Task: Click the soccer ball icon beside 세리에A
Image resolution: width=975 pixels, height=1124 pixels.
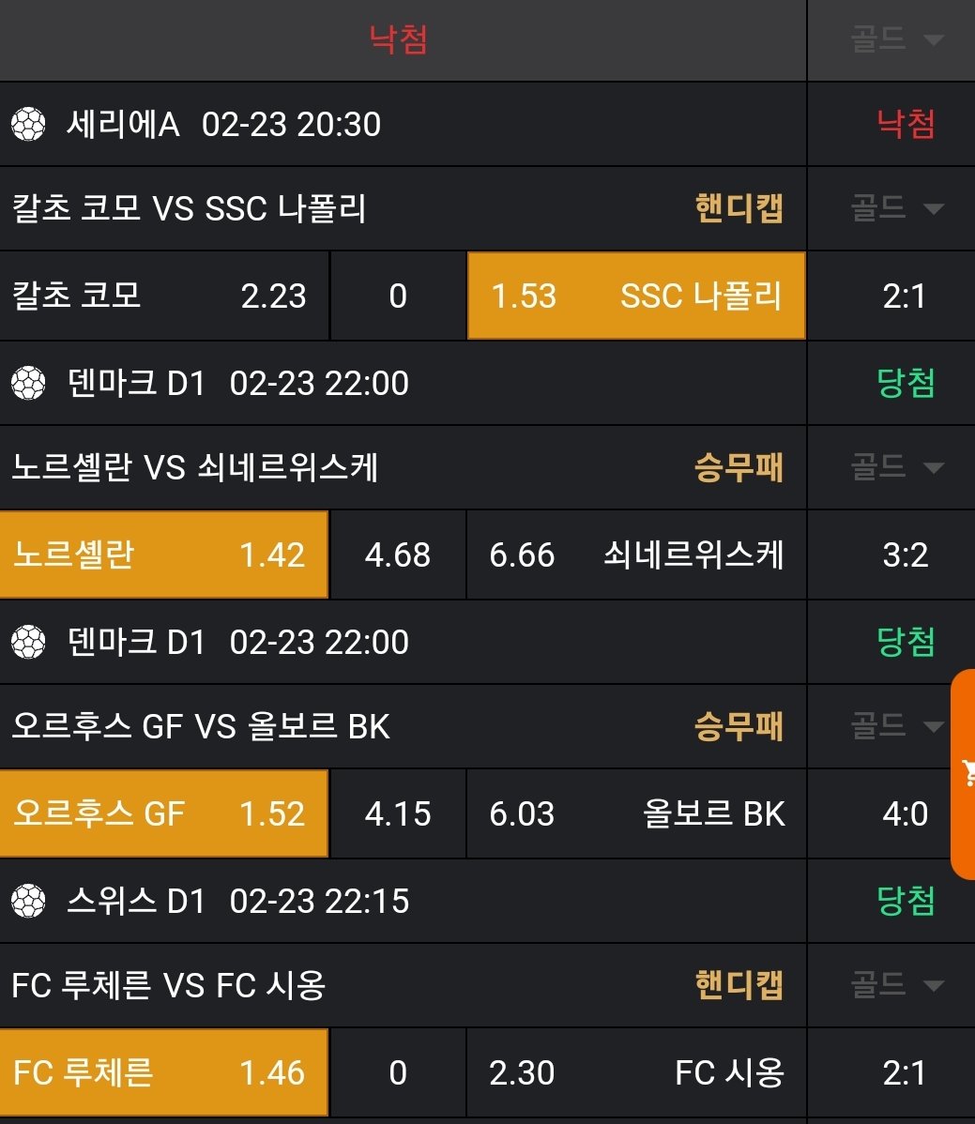Action: (28, 124)
